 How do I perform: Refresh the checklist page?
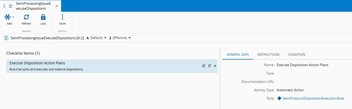pyautogui.click(x=26, y=17)
